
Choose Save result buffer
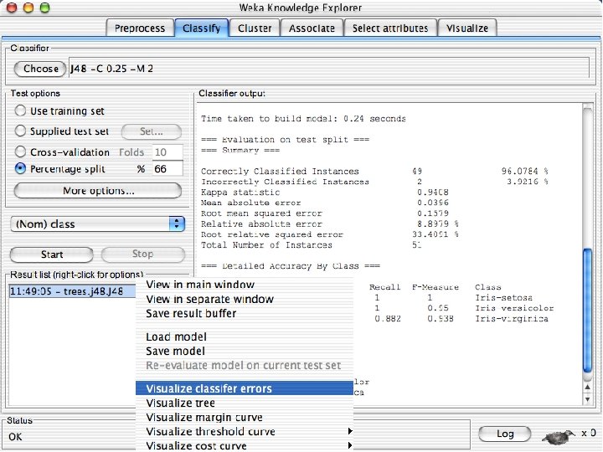click(245, 313)
